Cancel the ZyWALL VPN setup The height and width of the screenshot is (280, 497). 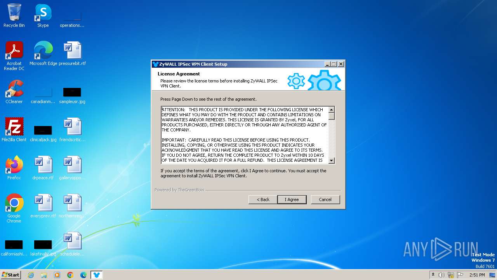(325, 199)
